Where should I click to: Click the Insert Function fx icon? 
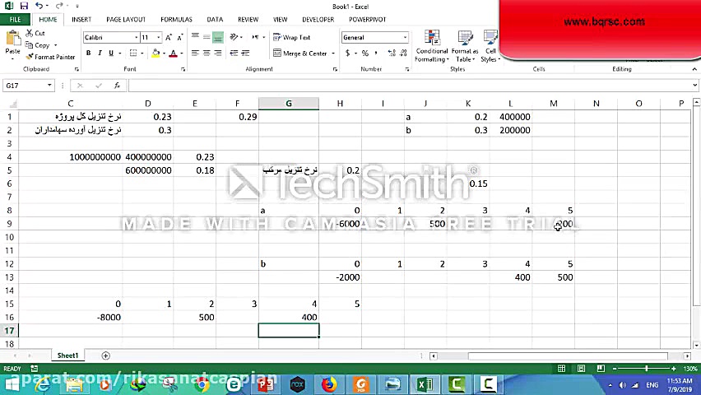[x=117, y=86]
